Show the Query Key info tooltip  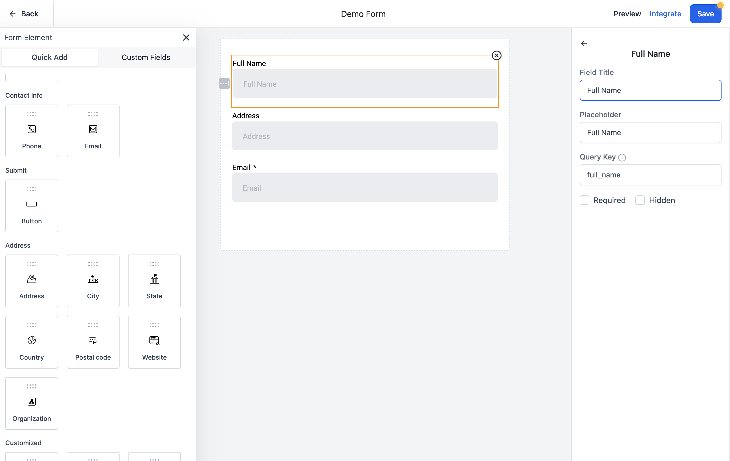(622, 157)
